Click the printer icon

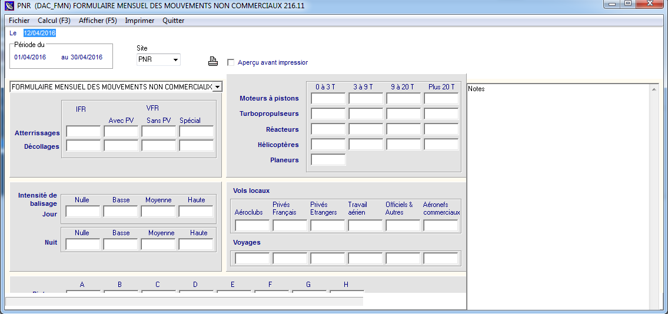[213, 62]
